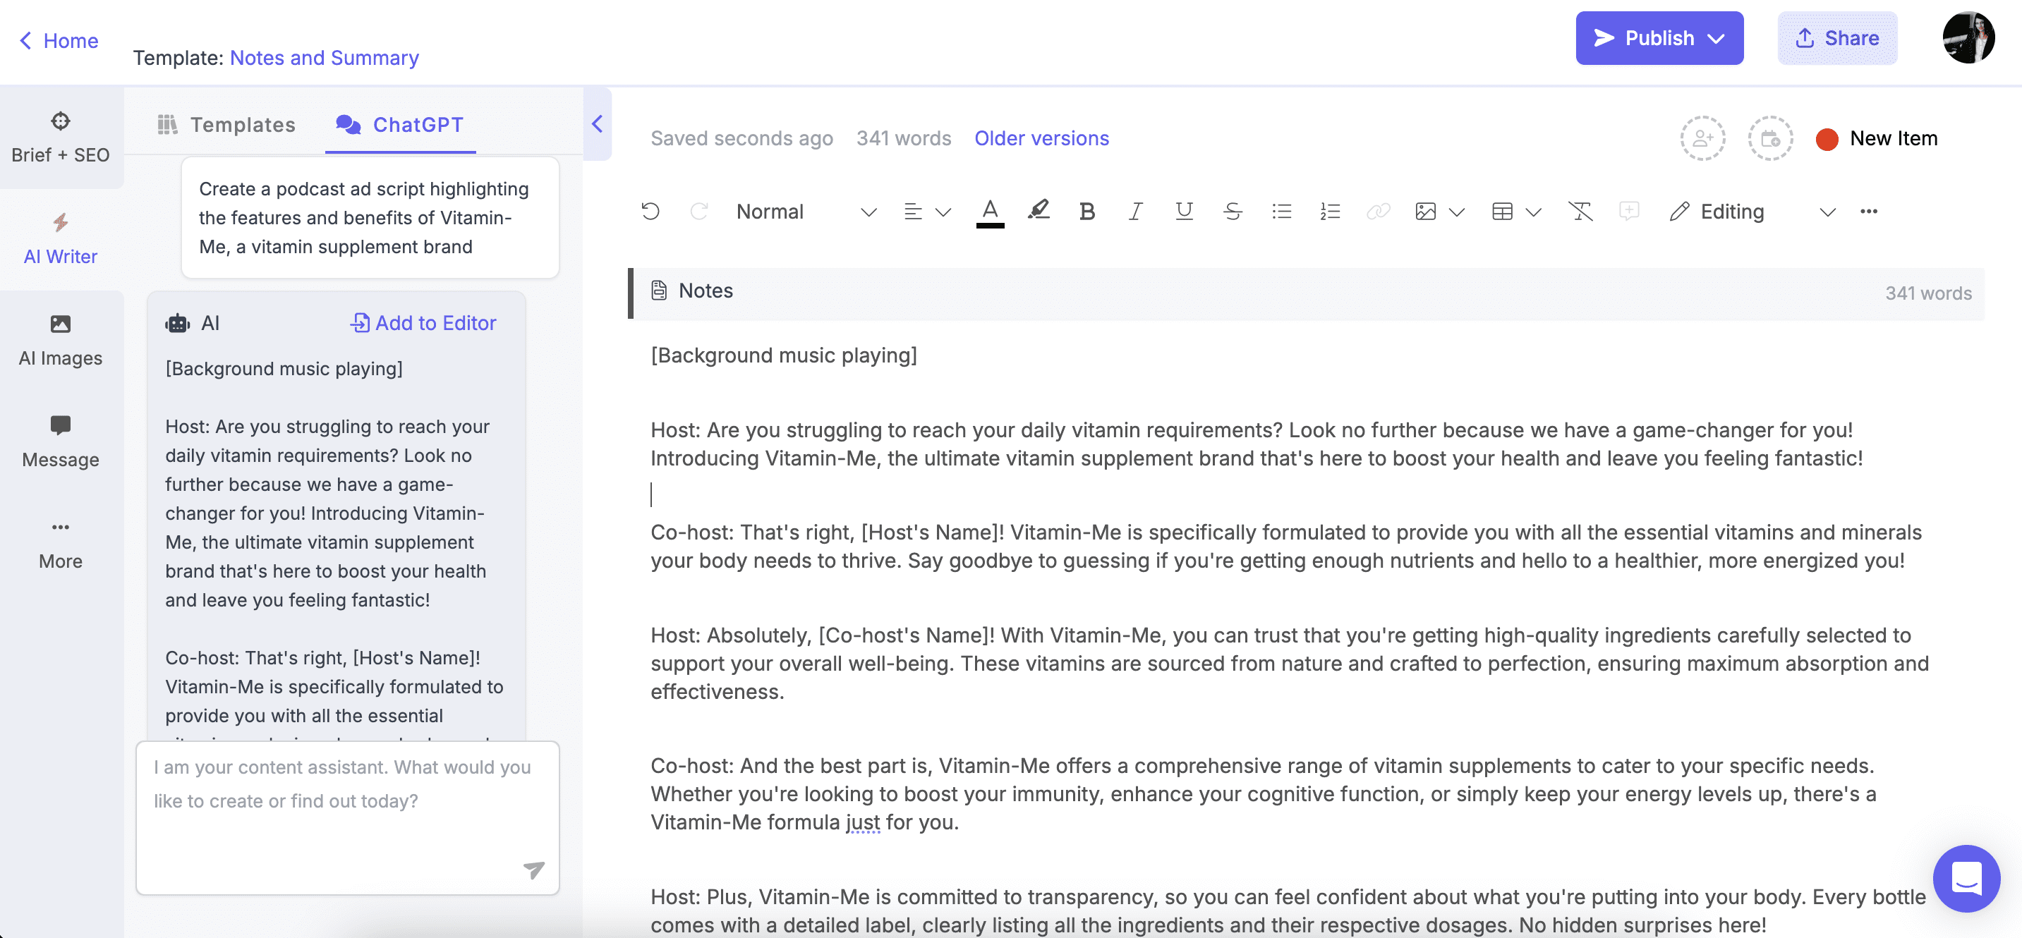Click the Notes section document icon
Viewport: 2022px width, 938px height.
658,291
